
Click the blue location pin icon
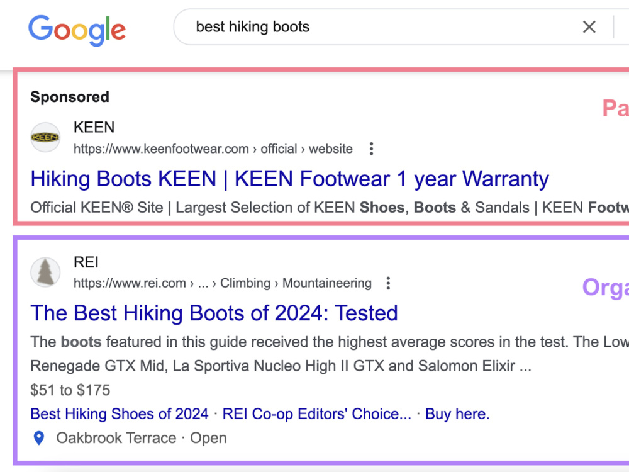pos(39,438)
